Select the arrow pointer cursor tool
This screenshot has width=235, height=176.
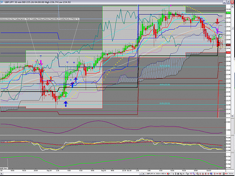(187, 174)
